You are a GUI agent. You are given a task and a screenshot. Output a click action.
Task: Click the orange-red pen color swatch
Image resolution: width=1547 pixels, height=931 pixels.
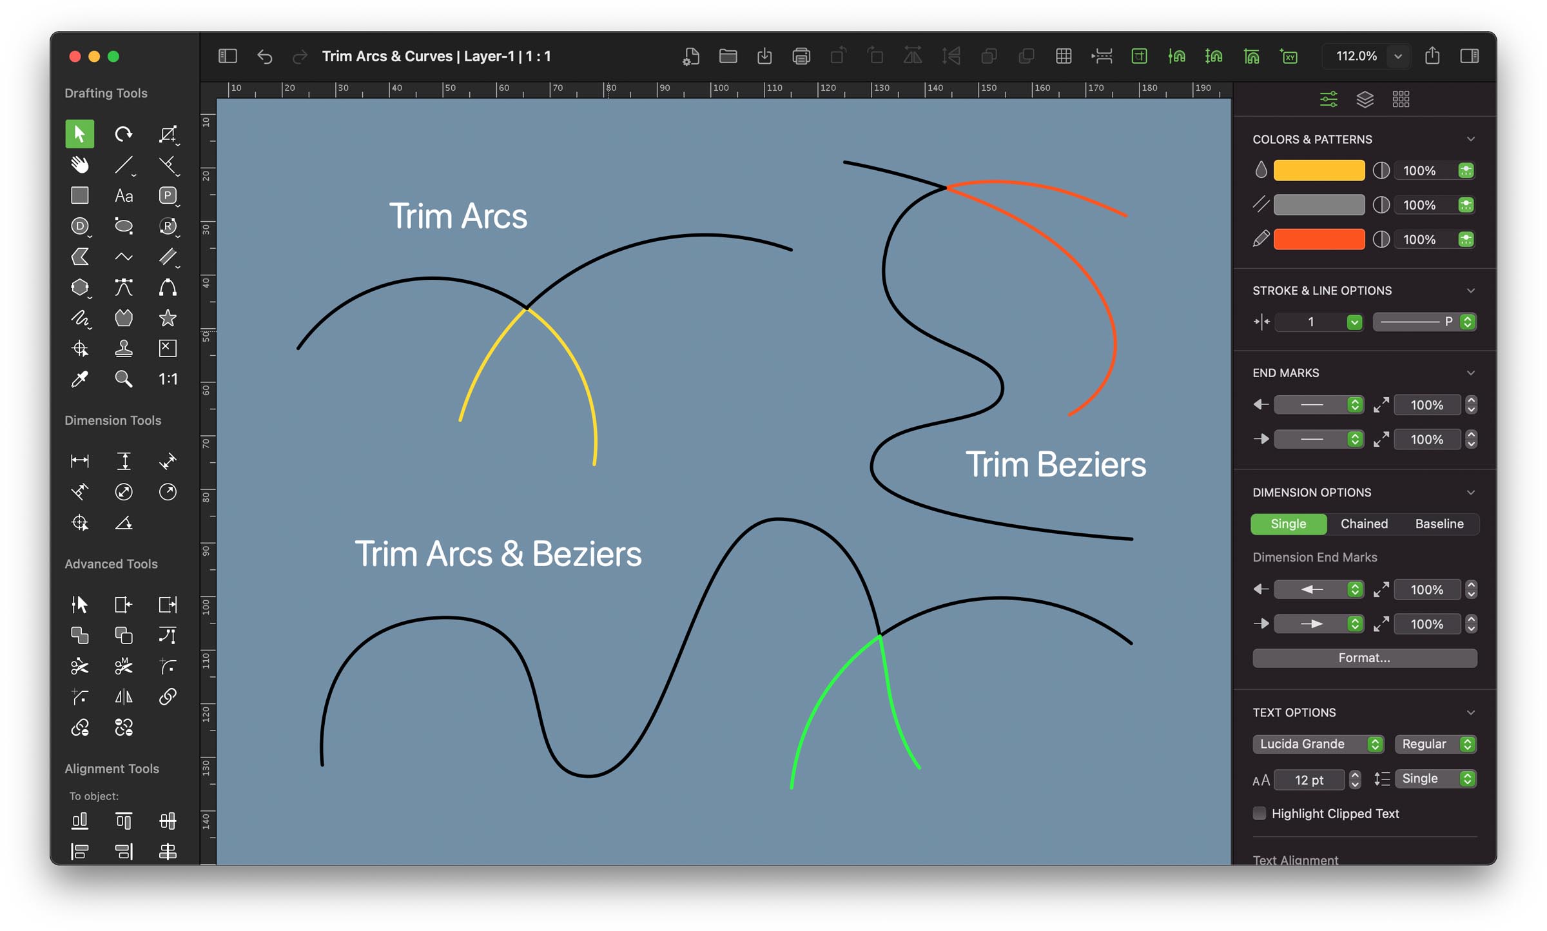pyautogui.click(x=1319, y=239)
